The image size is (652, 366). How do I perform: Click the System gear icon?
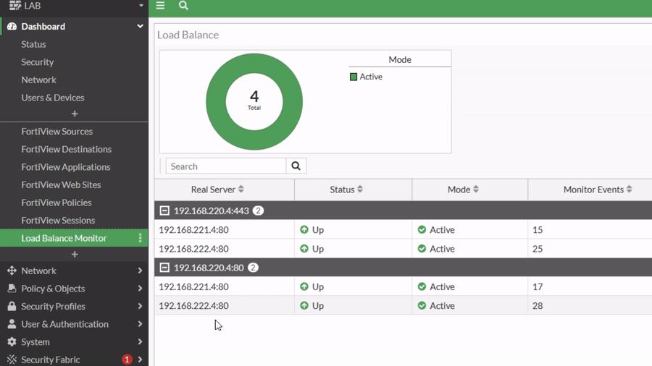(x=12, y=341)
